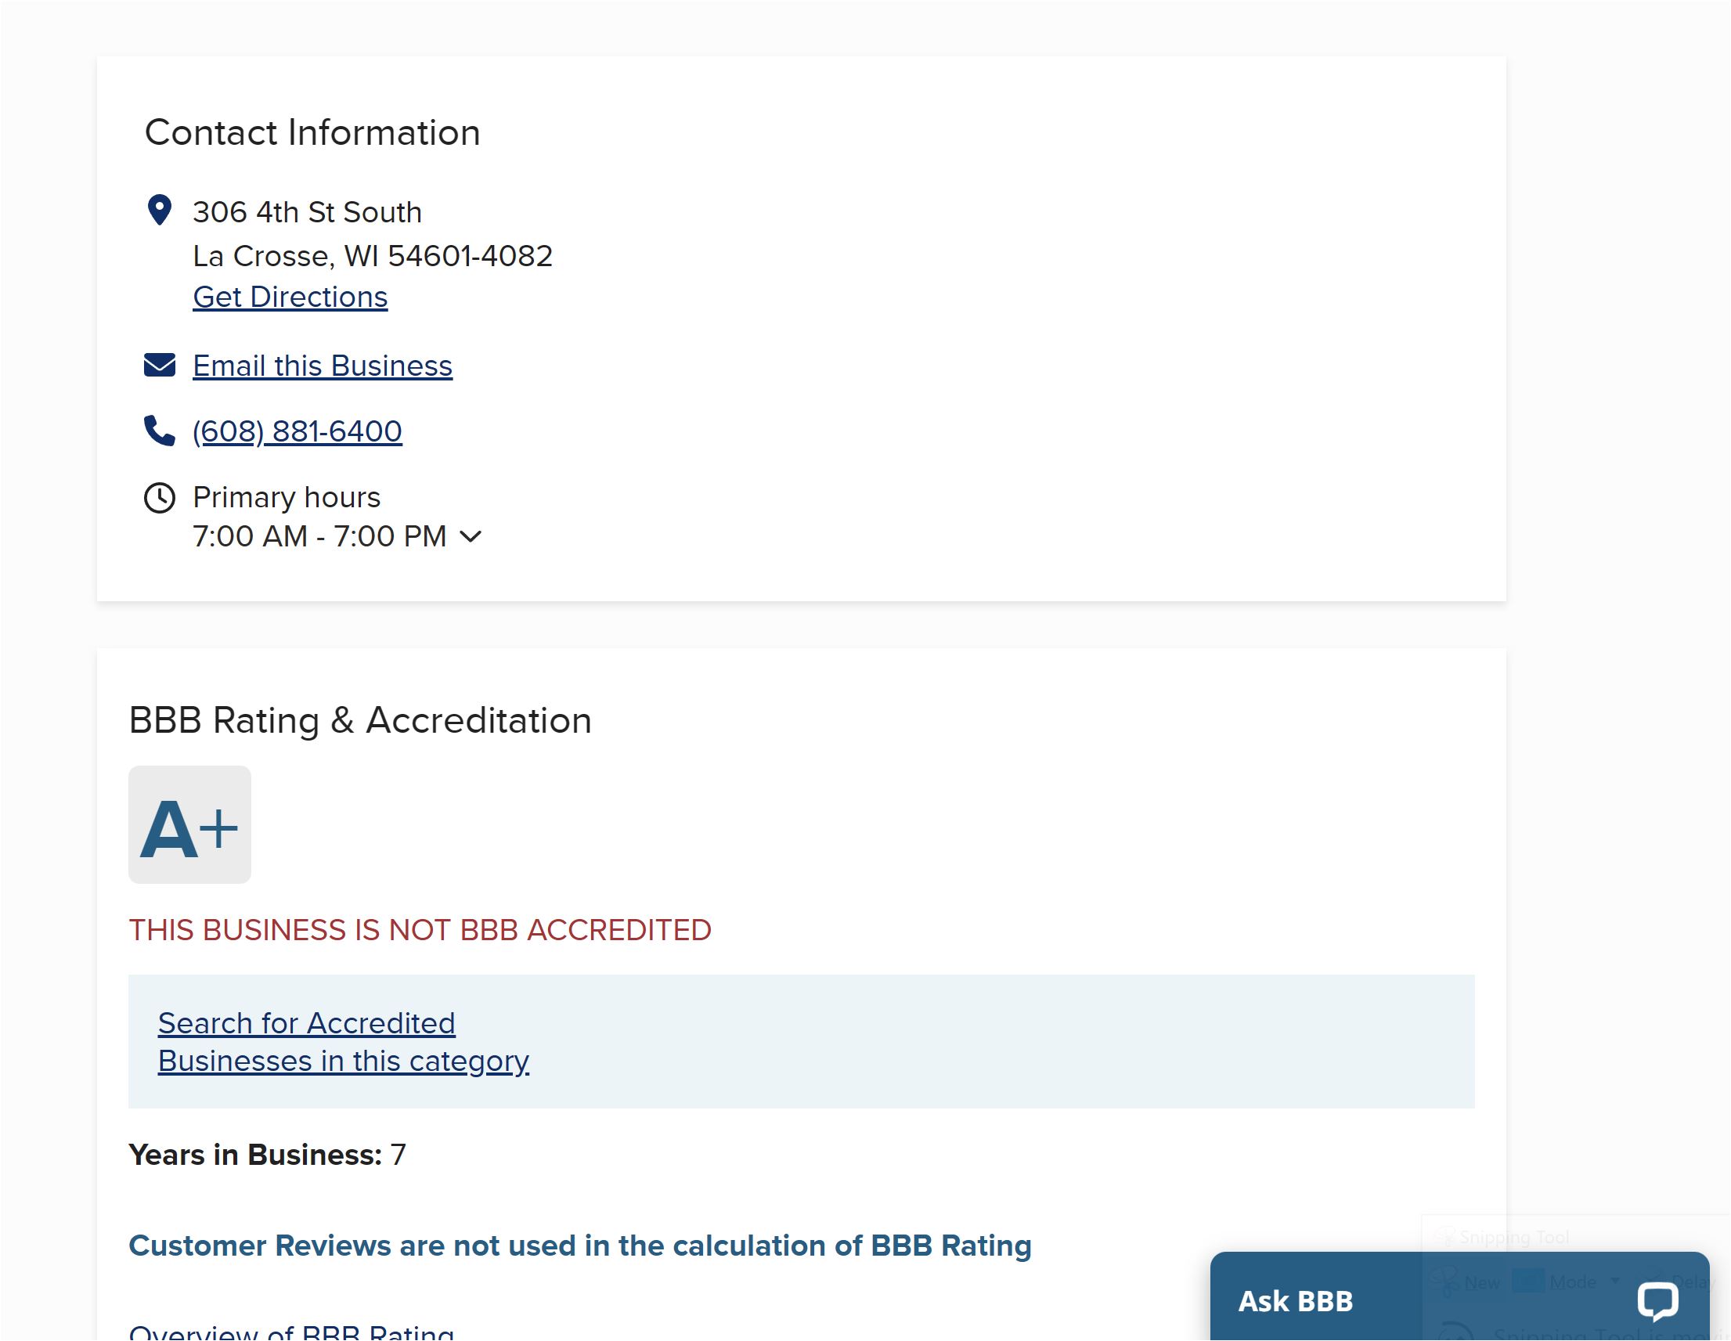Open the Ask BBB chat bubble icon

[x=1657, y=1300]
